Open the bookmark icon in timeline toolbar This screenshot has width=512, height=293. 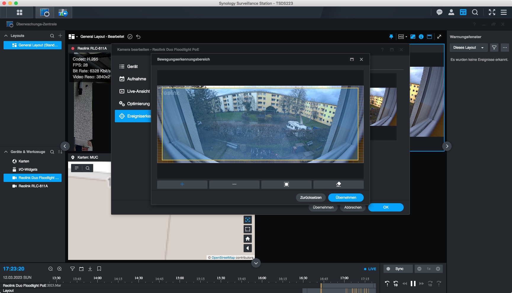point(99,269)
